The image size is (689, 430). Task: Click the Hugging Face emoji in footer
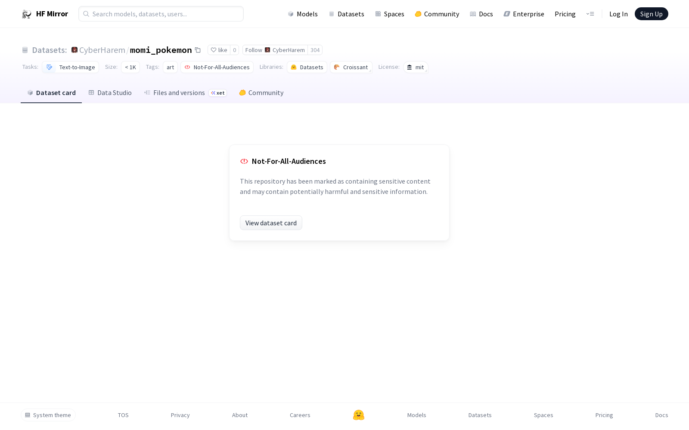pyautogui.click(x=359, y=415)
